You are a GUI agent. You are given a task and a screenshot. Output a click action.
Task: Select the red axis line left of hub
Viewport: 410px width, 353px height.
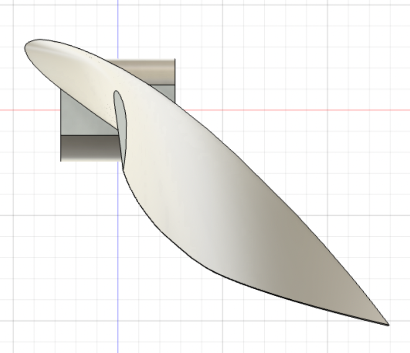click(31, 110)
